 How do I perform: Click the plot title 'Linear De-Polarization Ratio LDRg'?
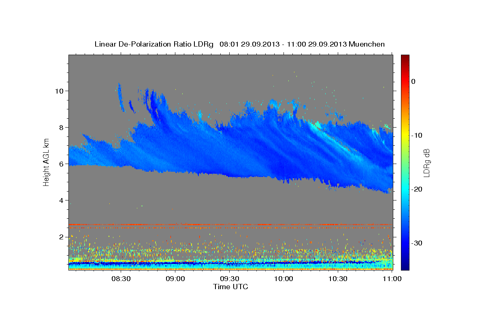[154, 44]
